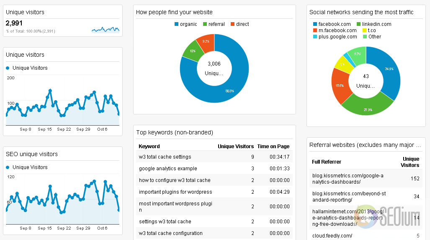This screenshot has height=240, width=430.
Task: Open the cloud.feedly.com/ referrer
Action: (x=332, y=236)
